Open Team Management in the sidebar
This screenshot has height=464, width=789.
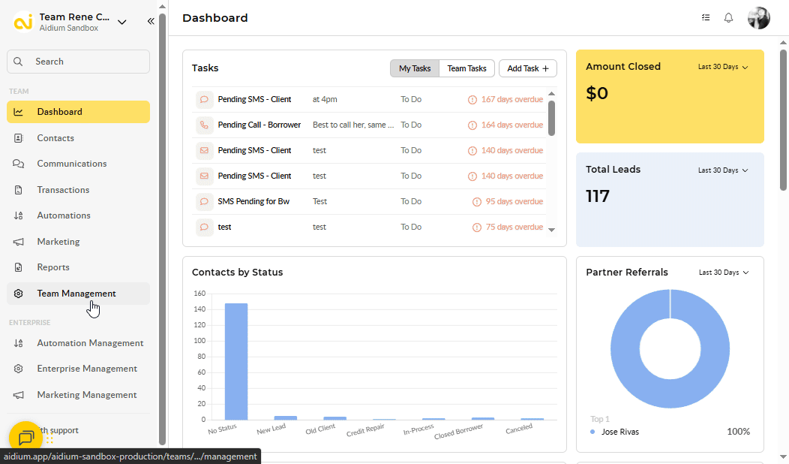pyautogui.click(x=76, y=294)
